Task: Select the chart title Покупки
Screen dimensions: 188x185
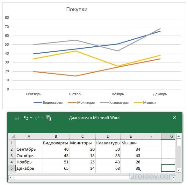Action: click(x=77, y=9)
